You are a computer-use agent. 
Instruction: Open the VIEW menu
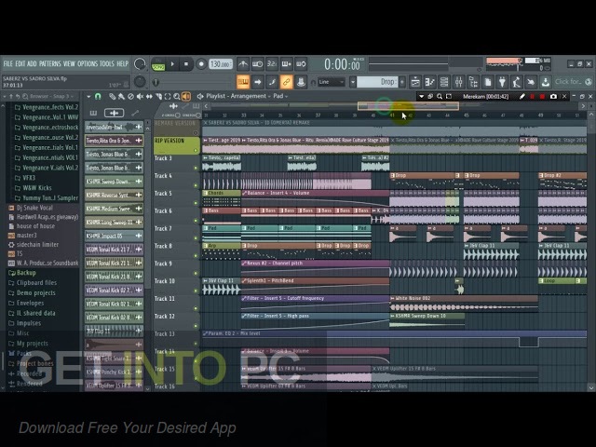tap(69, 64)
